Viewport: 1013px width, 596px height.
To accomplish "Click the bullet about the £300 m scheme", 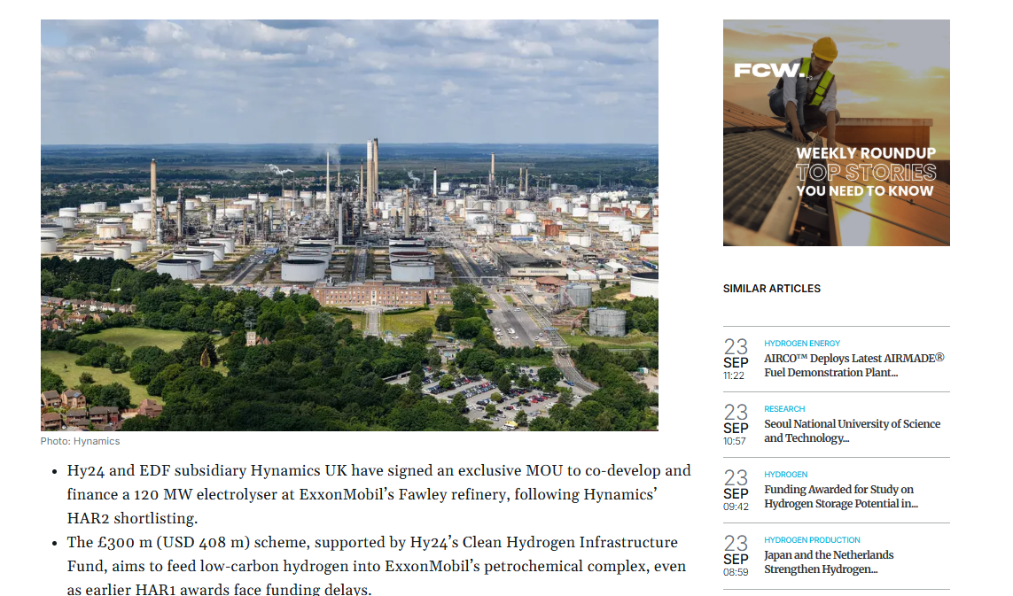I will click(376, 566).
